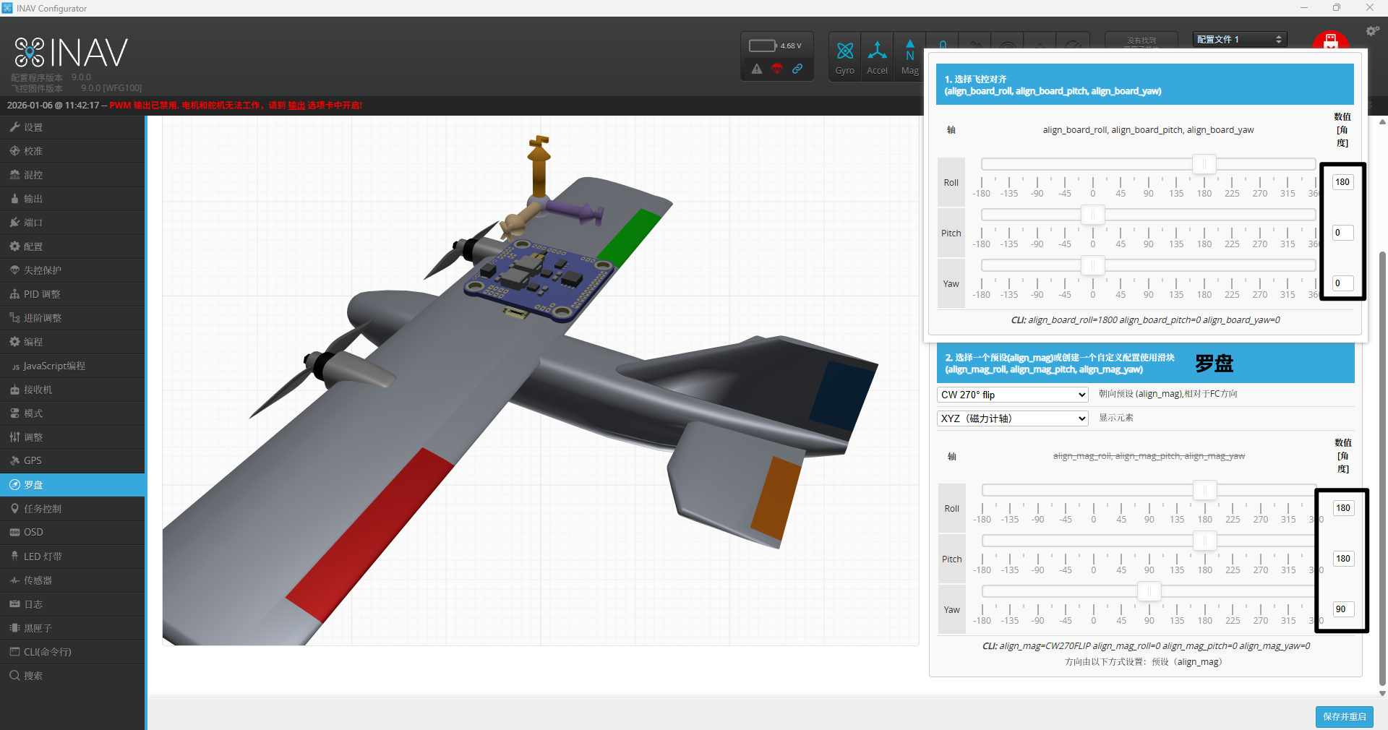
Task: Open the gear settings icon at top right
Action: coord(1372,30)
